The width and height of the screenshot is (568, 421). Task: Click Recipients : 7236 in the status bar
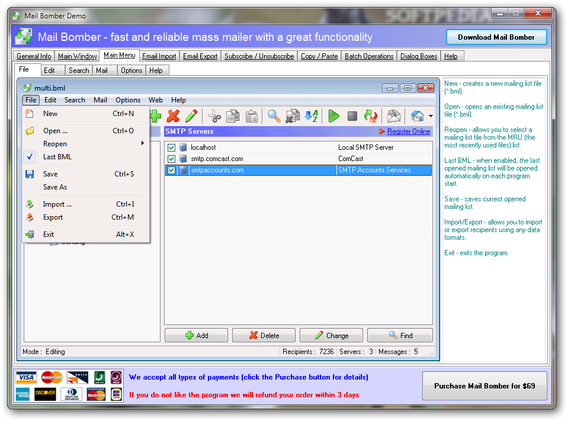click(x=308, y=352)
